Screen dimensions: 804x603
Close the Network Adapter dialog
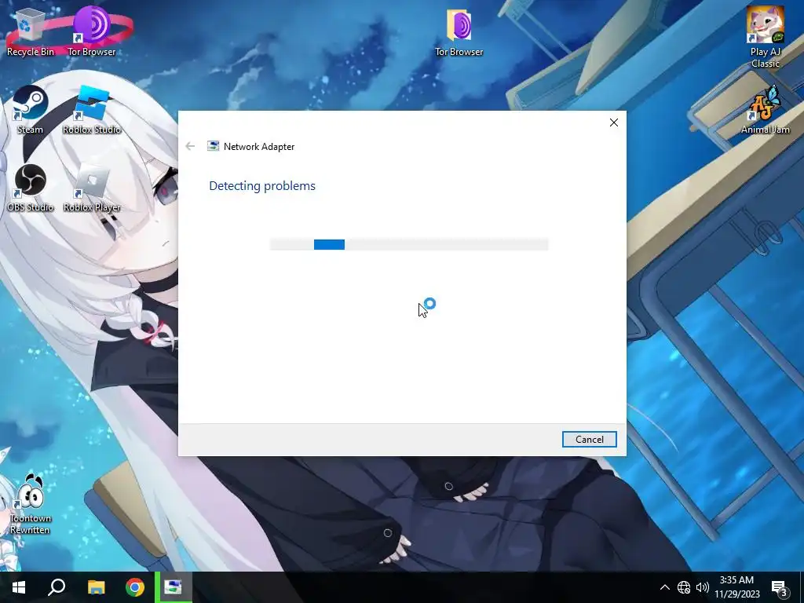point(614,122)
